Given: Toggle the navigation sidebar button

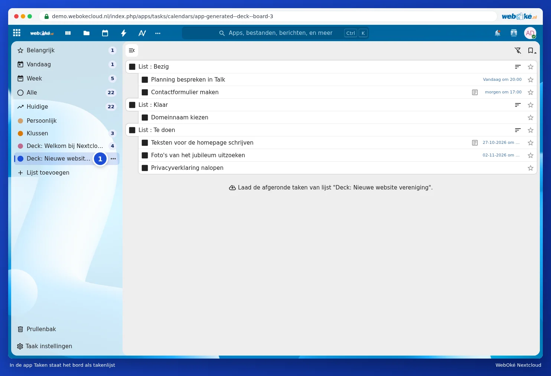Looking at the screenshot, I should coord(132,50).
